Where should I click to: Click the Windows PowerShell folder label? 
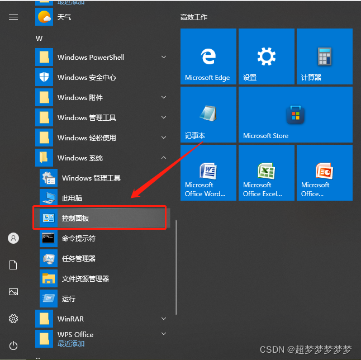91,57
